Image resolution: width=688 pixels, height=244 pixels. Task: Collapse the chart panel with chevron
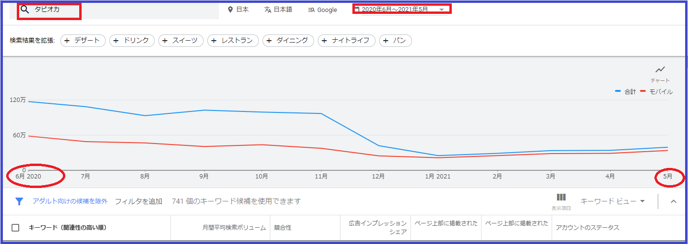point(673,201)
